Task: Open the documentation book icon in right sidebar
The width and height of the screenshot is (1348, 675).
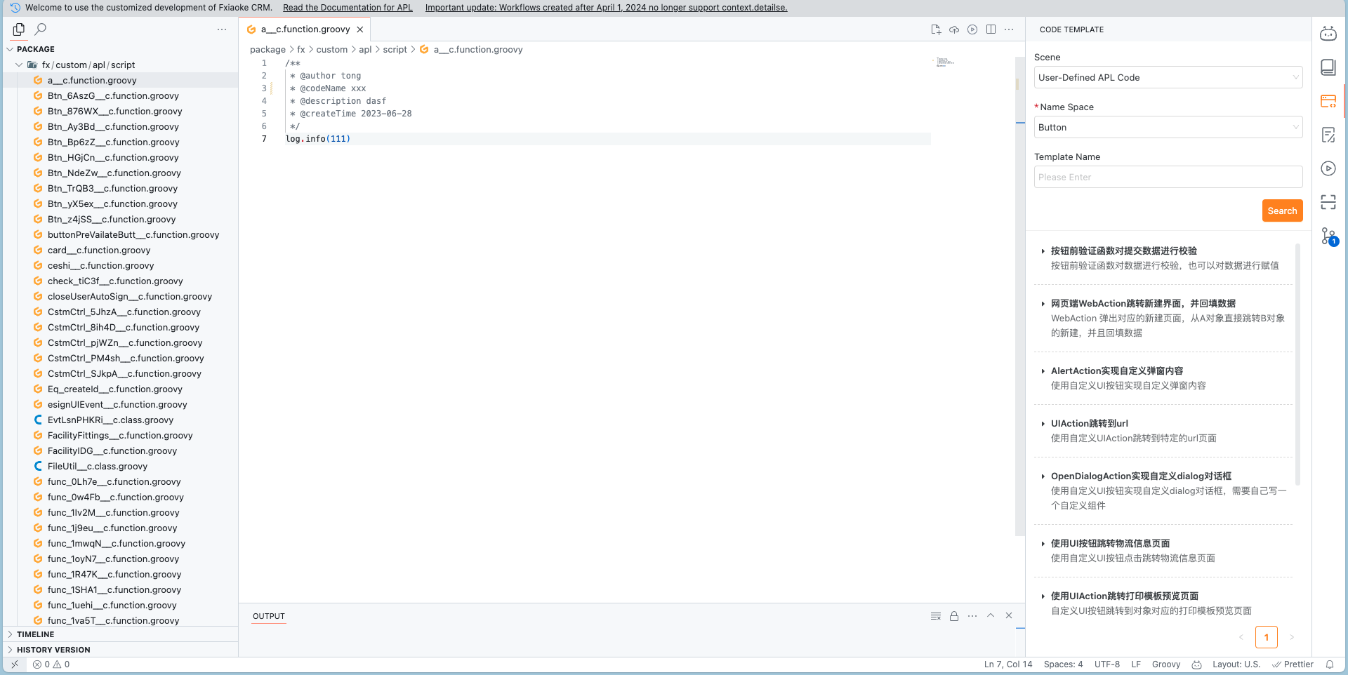Action: tap(1328, 67)
